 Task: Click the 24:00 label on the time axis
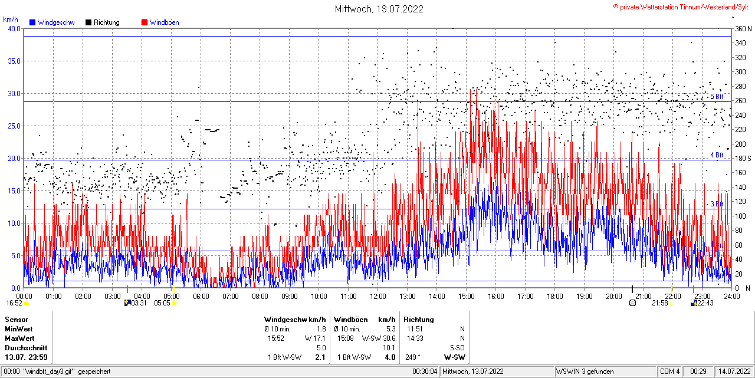(x=731, y=296)
